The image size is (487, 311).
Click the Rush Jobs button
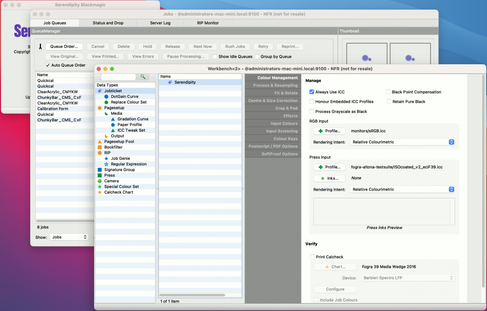click(x=234, y=46)
